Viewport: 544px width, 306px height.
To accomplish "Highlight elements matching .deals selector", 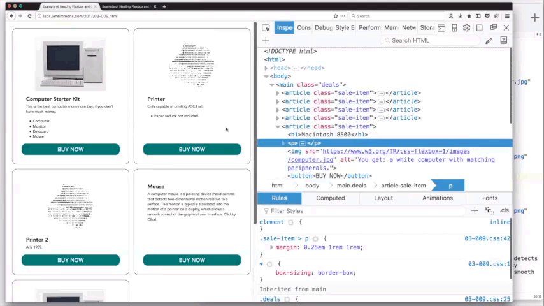I will click(287, 299).
